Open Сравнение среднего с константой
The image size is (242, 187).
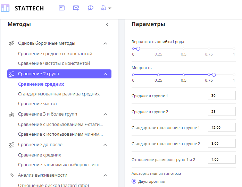pos(55,54)
